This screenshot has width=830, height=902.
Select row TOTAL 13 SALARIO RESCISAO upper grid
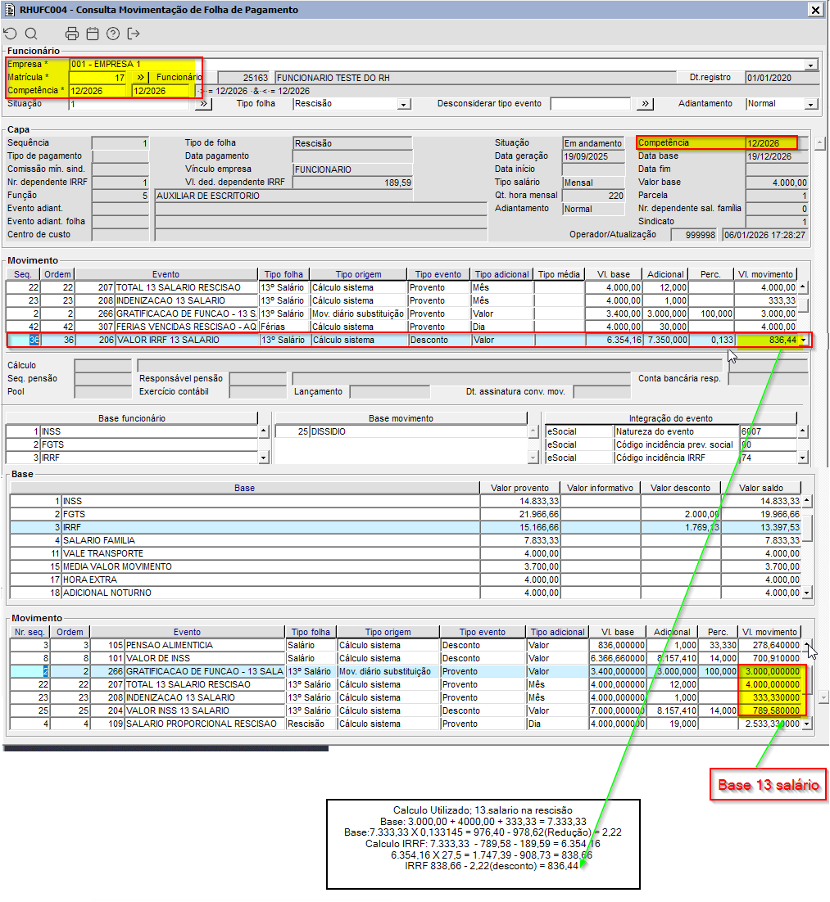coord(401,287)
